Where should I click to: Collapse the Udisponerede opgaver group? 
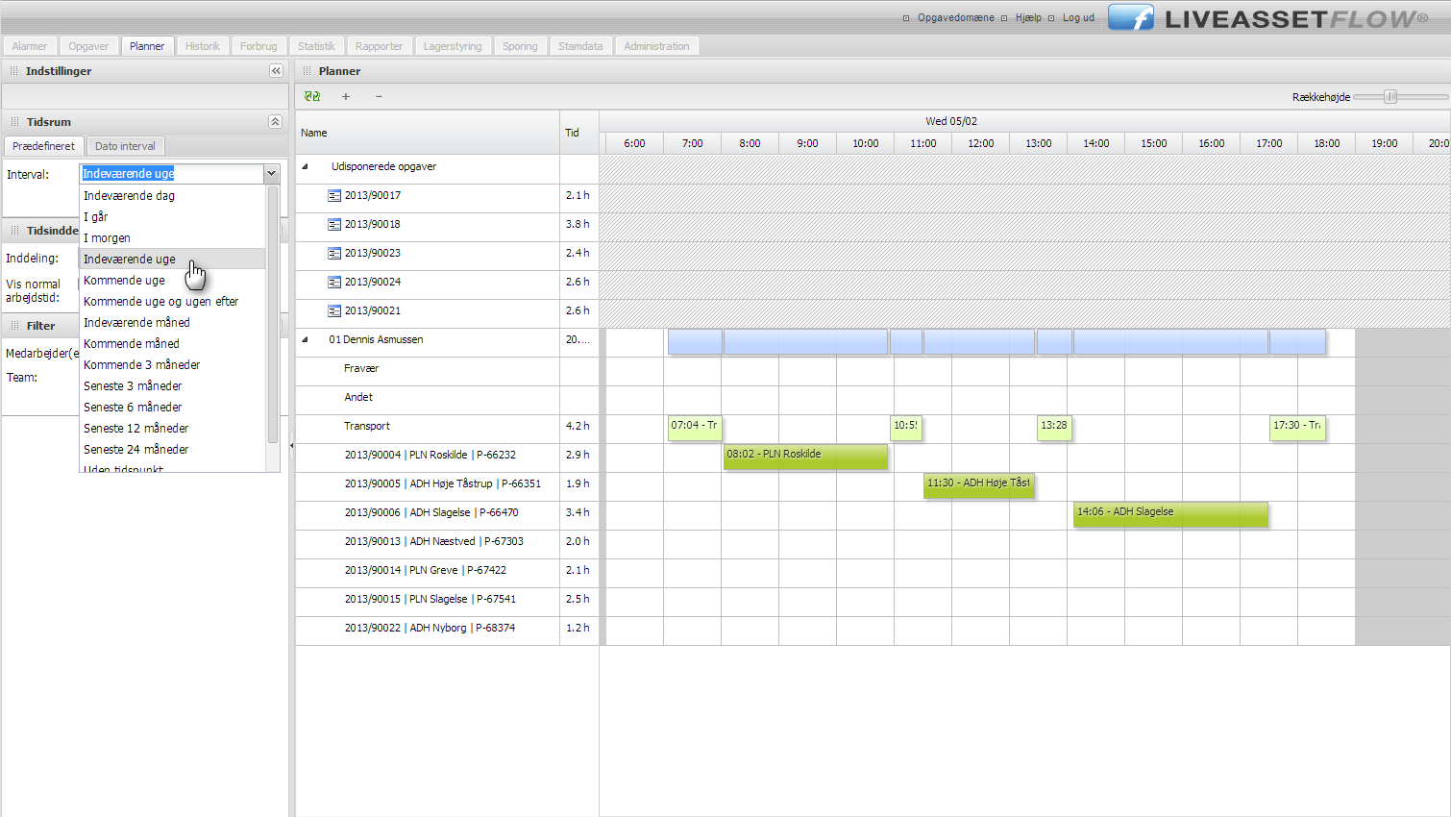pyautogui.click(x=306, y=167)
